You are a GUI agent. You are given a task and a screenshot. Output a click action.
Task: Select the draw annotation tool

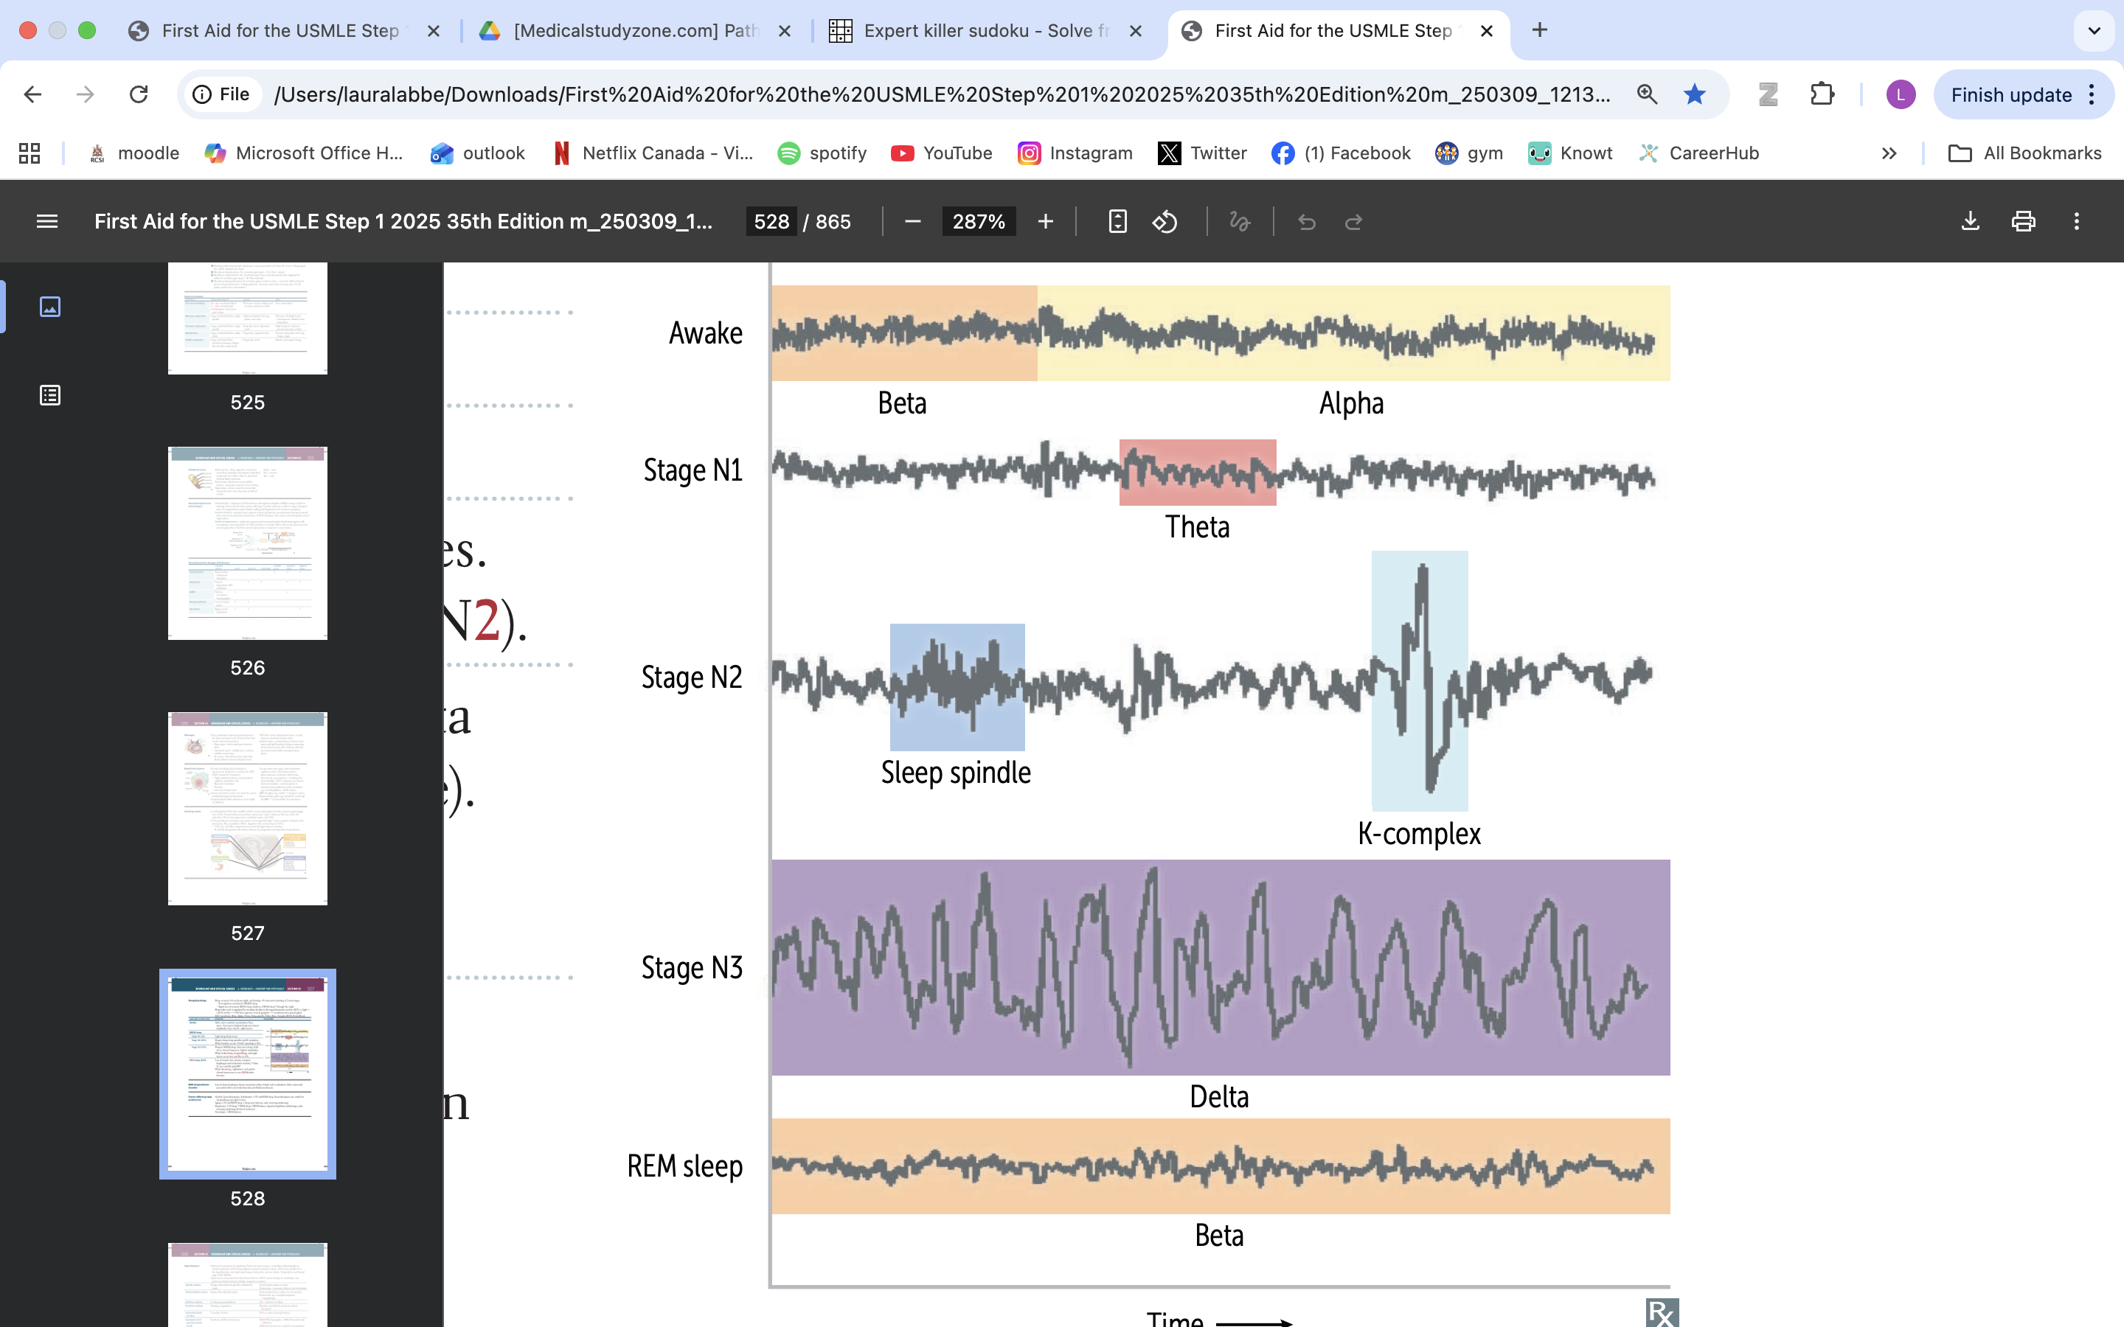(1239, 222)
